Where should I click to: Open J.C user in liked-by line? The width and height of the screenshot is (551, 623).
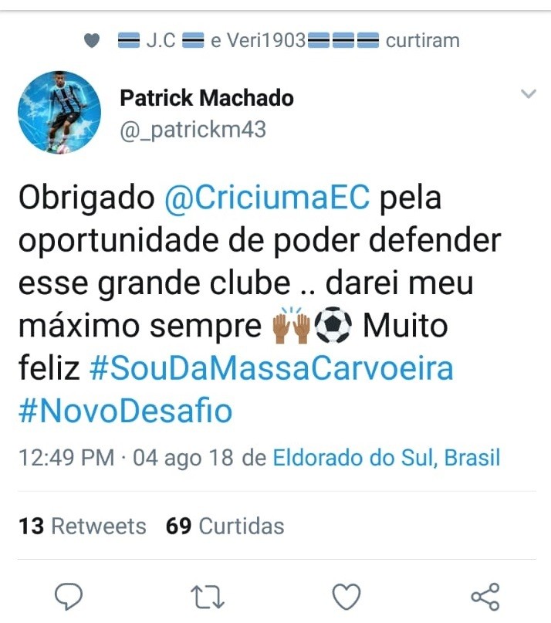pyautogui.click(x=161, y=40)
